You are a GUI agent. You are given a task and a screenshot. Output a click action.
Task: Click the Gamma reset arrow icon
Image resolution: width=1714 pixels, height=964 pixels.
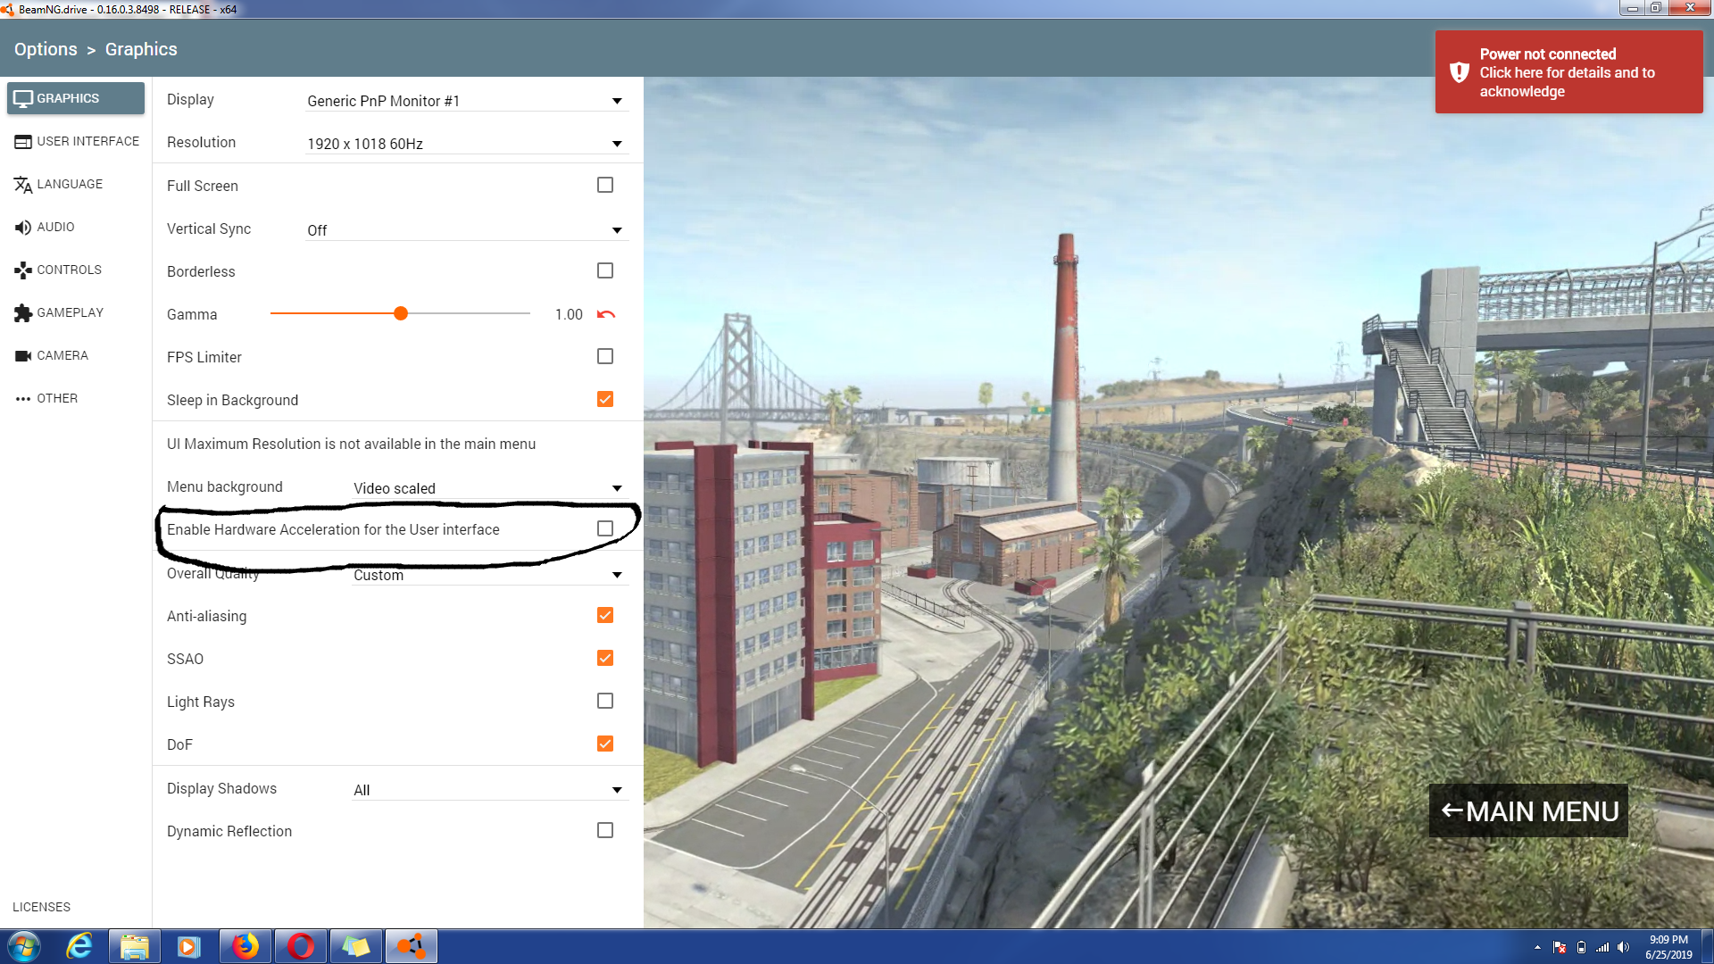(x=606, y=314)
